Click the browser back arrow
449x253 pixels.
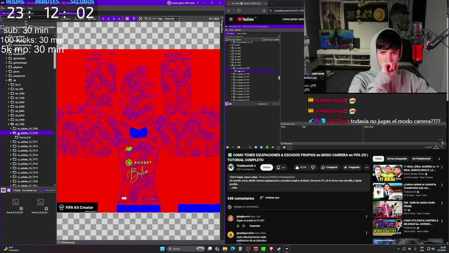pyautogui.click(x=229, y=11)
